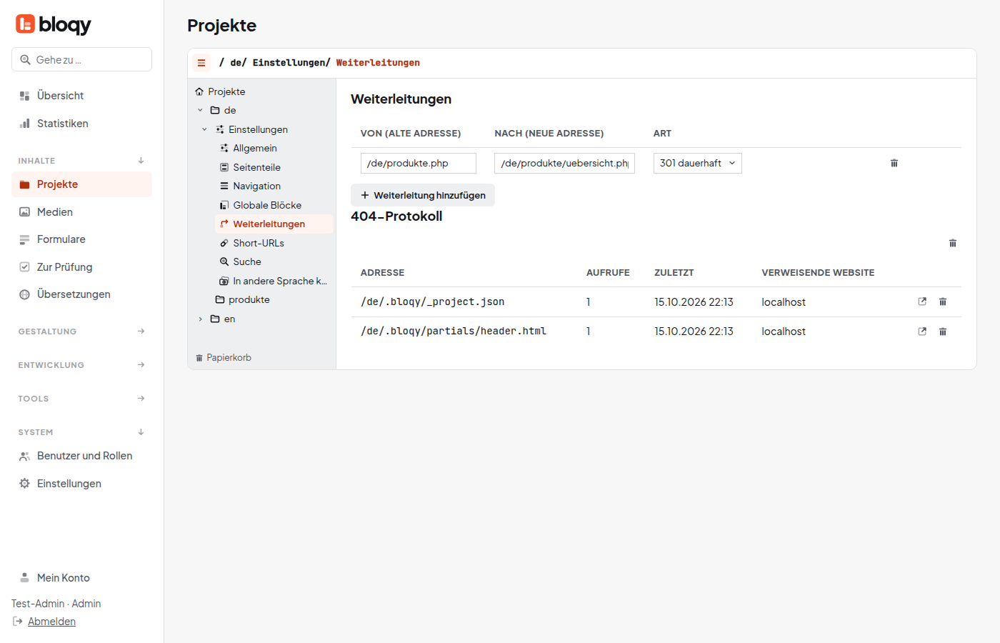The image size is (1000, 643).
Task: Open Einstellungen under the SYSTEM section
Action: click(81, 484)
